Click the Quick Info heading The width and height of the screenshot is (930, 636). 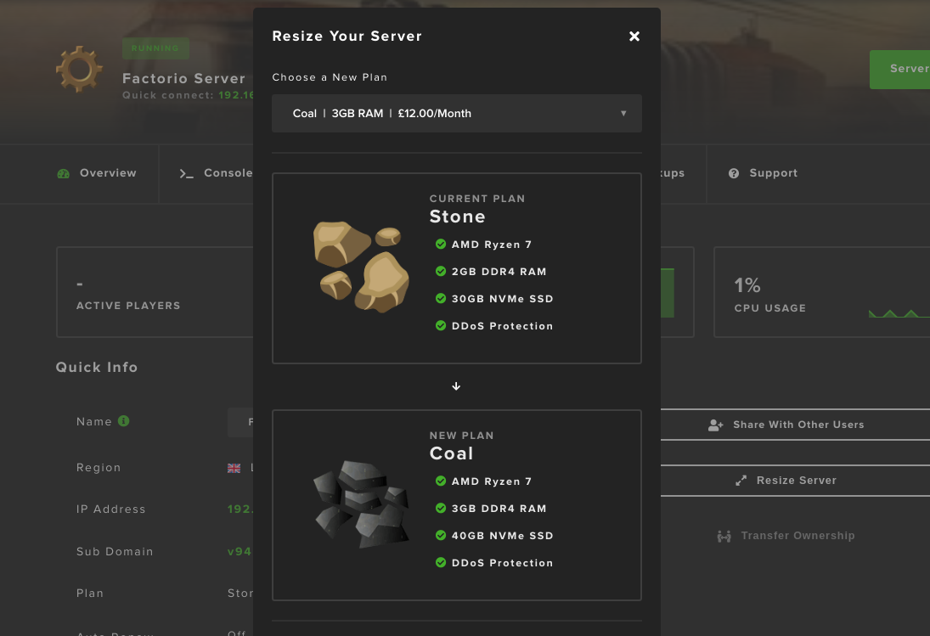[x=97, y=368]
